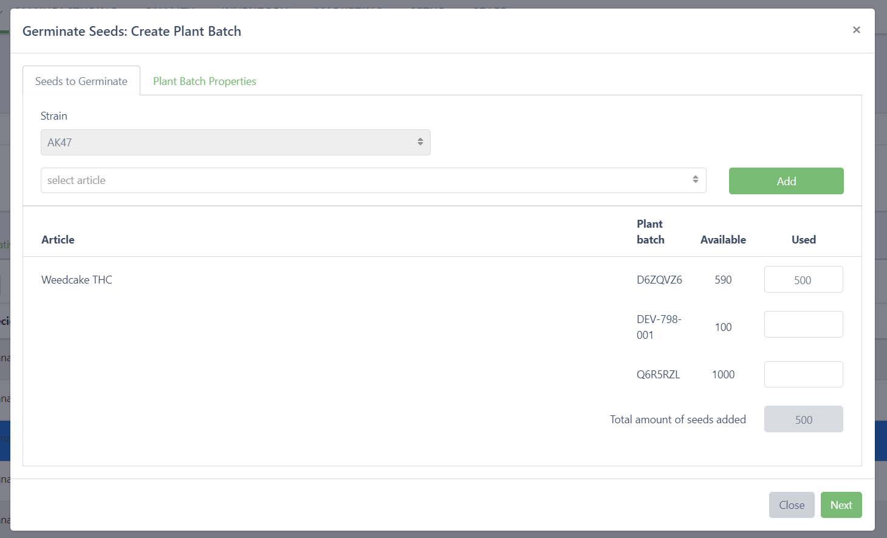The image size is (887, 538).
Task: Close the dialog with the X icon
Action: [x=856, y=30]
